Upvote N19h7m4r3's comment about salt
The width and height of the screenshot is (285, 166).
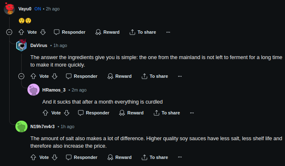(33, 157)
